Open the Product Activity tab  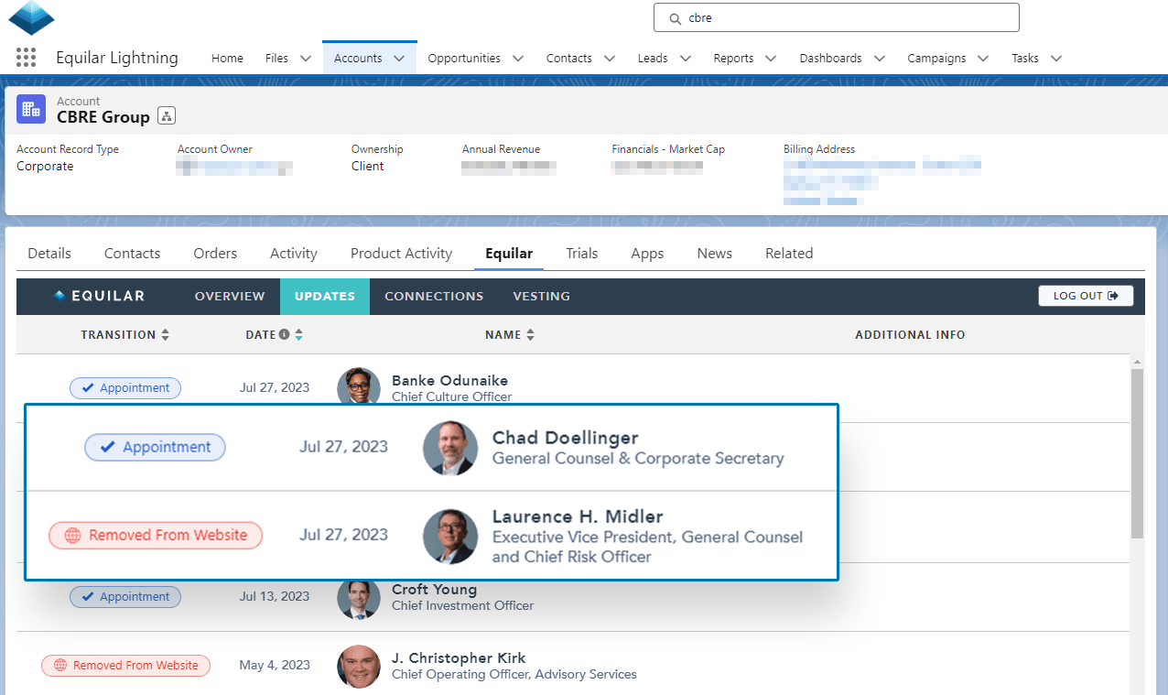pos(401,254)
